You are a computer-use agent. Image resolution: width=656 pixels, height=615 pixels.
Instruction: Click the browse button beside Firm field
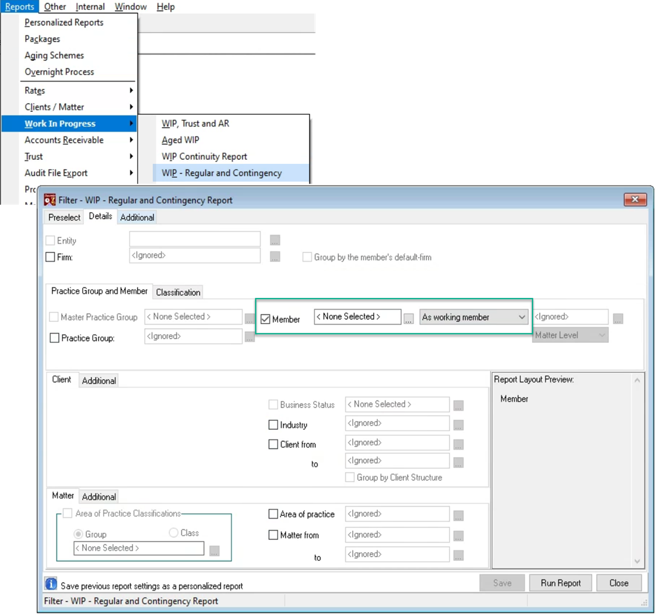[275, 256]
